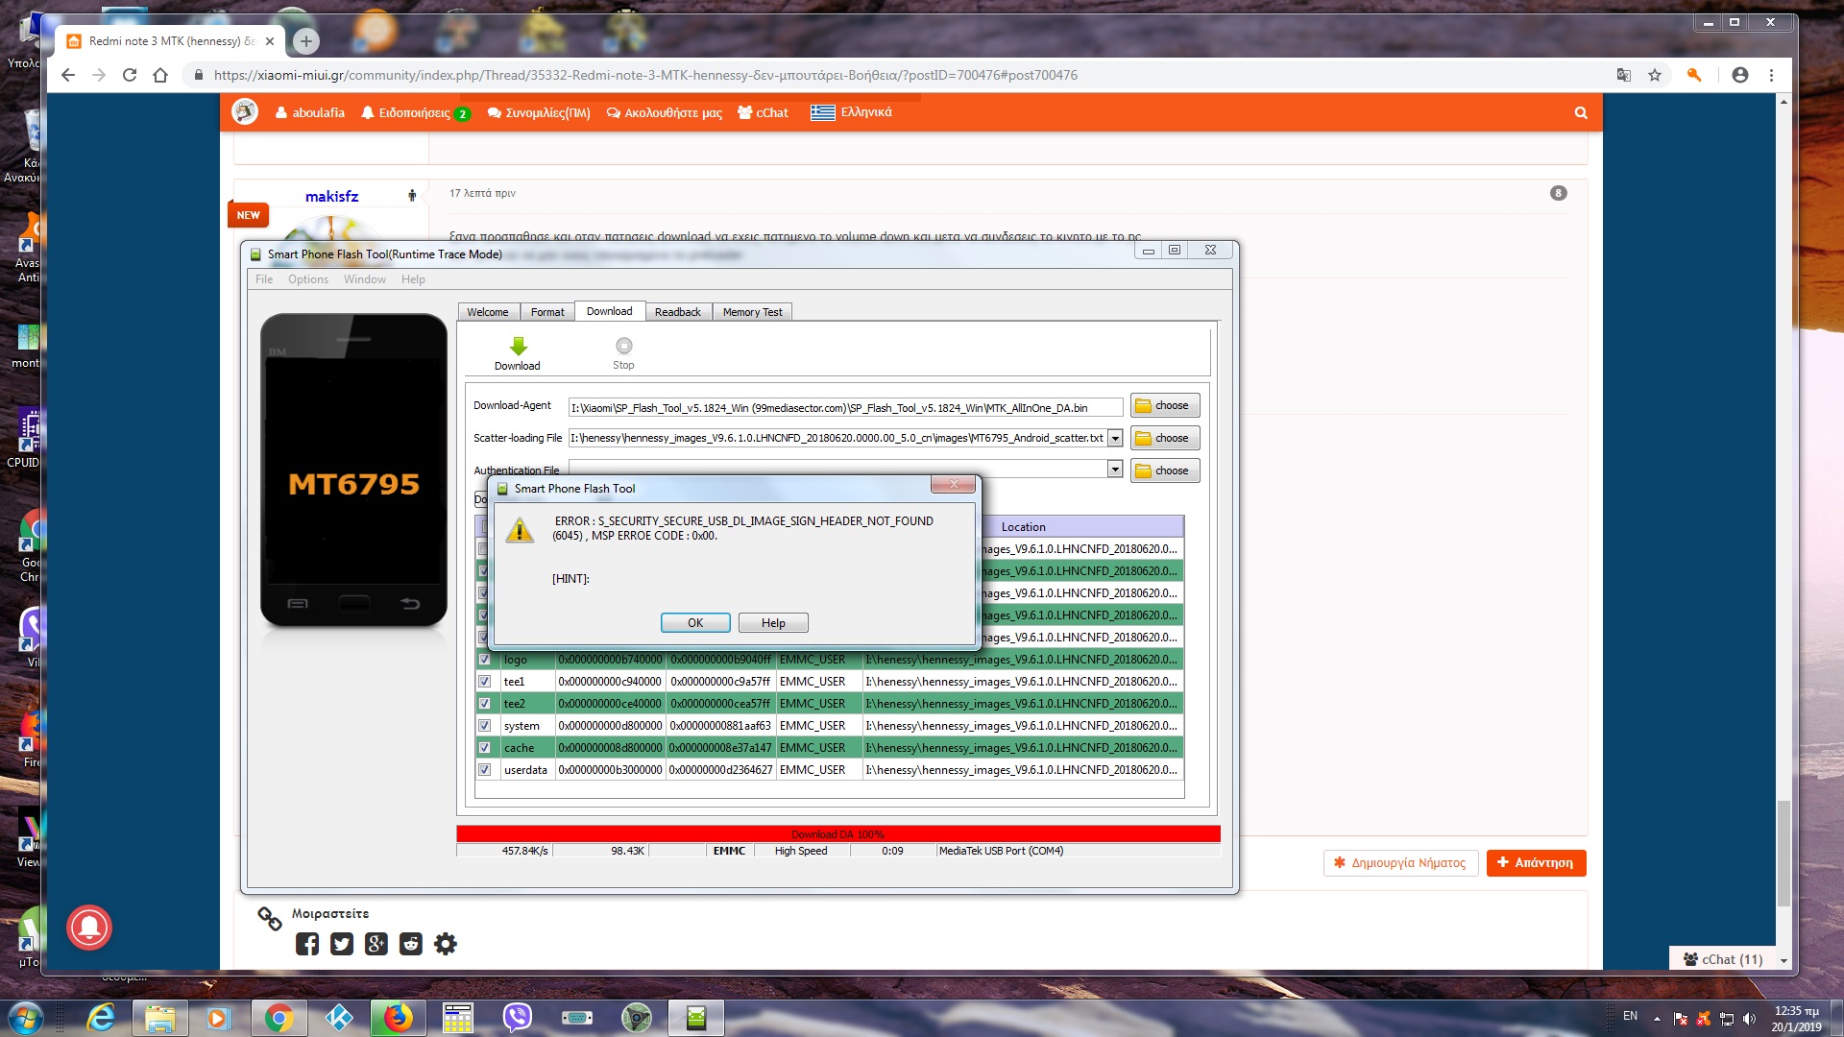Open the Memory Test tab
Viewport: 1844px width, 1037px height.
pyautogui.click(x=752, y=312)
